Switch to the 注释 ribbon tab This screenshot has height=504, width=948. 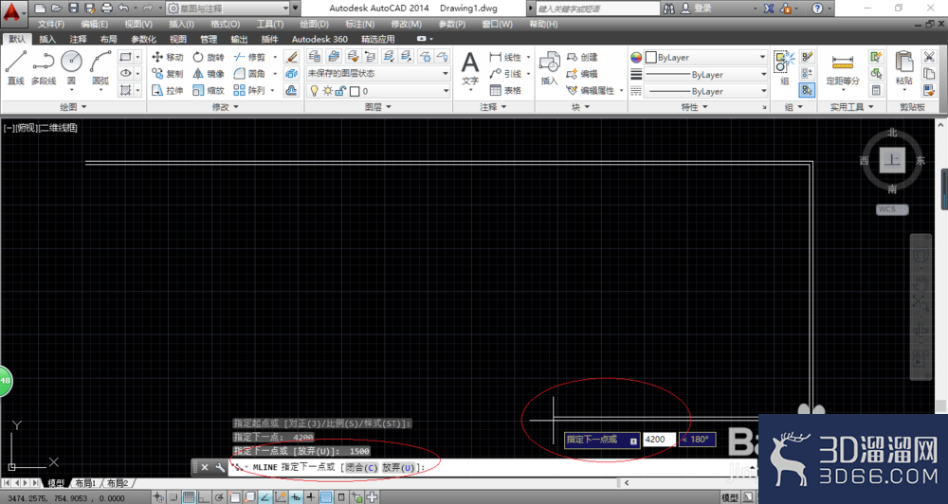[78, 39]
